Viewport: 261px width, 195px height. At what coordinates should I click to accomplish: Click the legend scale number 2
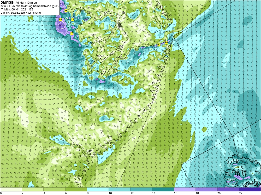click(22, 193)
